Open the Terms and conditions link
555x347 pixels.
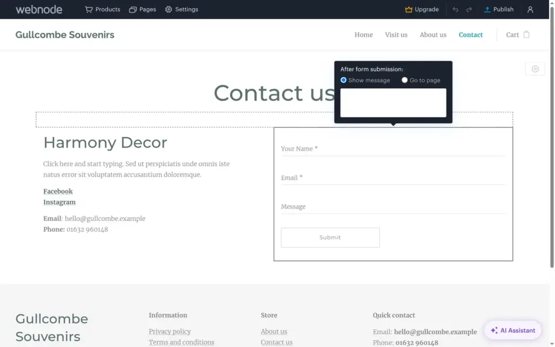pos(181,343)
